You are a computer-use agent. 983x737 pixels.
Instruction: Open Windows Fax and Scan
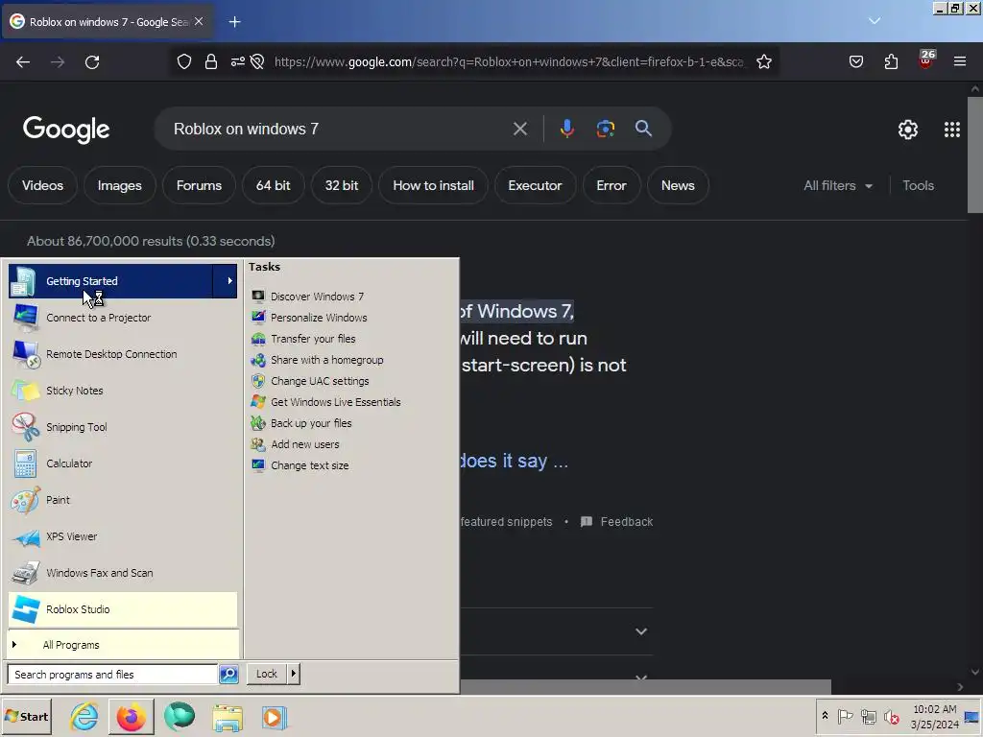point(123,573)
